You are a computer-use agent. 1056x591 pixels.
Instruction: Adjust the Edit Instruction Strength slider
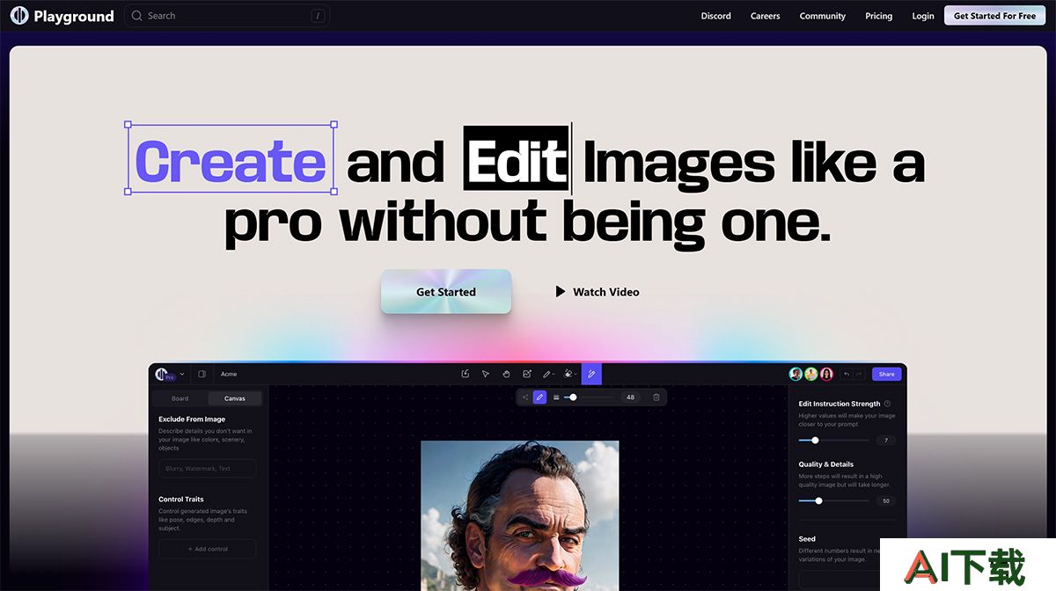[833, 440]
